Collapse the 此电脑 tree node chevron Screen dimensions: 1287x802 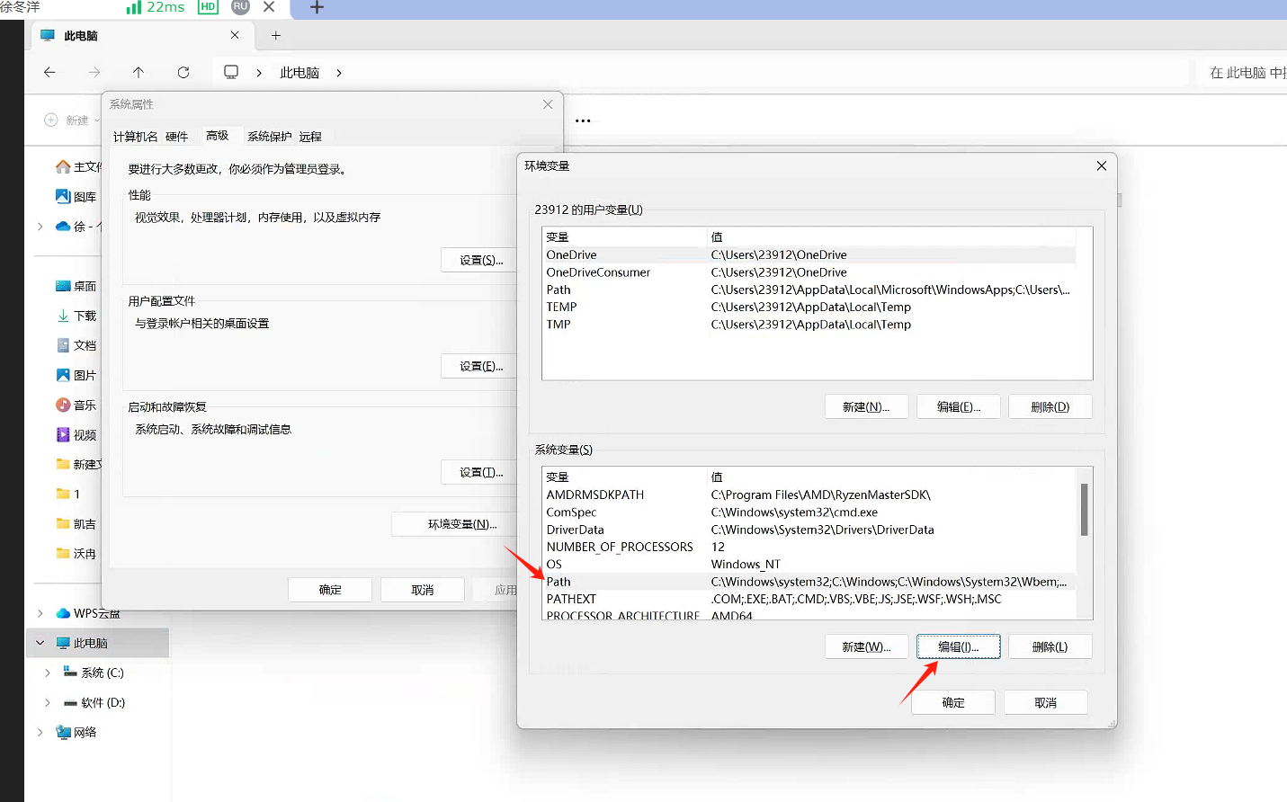pyautogui.click(x=40, y=643)
